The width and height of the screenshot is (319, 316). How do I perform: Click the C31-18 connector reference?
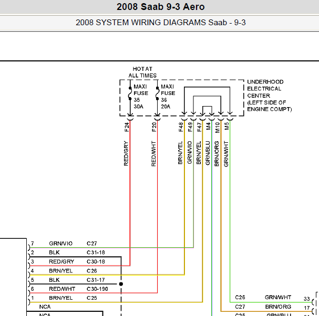pyautogui.click(x=96, y=252)
